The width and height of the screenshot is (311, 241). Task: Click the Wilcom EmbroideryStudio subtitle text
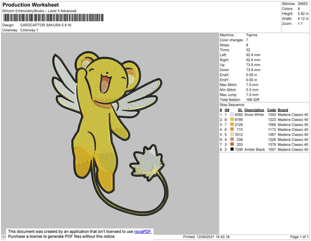coord(39,11)
